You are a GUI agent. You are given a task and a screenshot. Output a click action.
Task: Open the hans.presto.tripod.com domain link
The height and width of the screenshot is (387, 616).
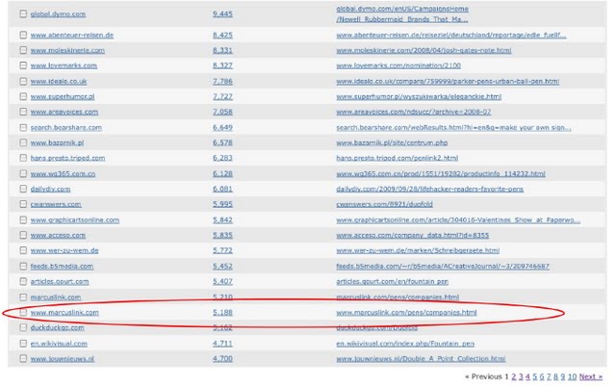67,158
